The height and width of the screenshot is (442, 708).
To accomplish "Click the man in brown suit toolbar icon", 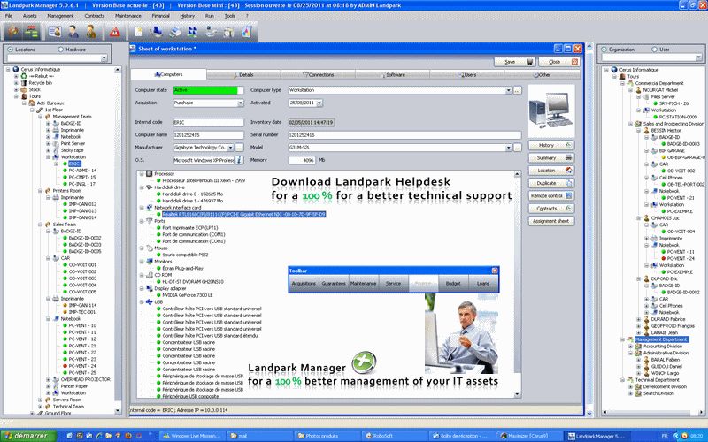I will tap(91, 32).
